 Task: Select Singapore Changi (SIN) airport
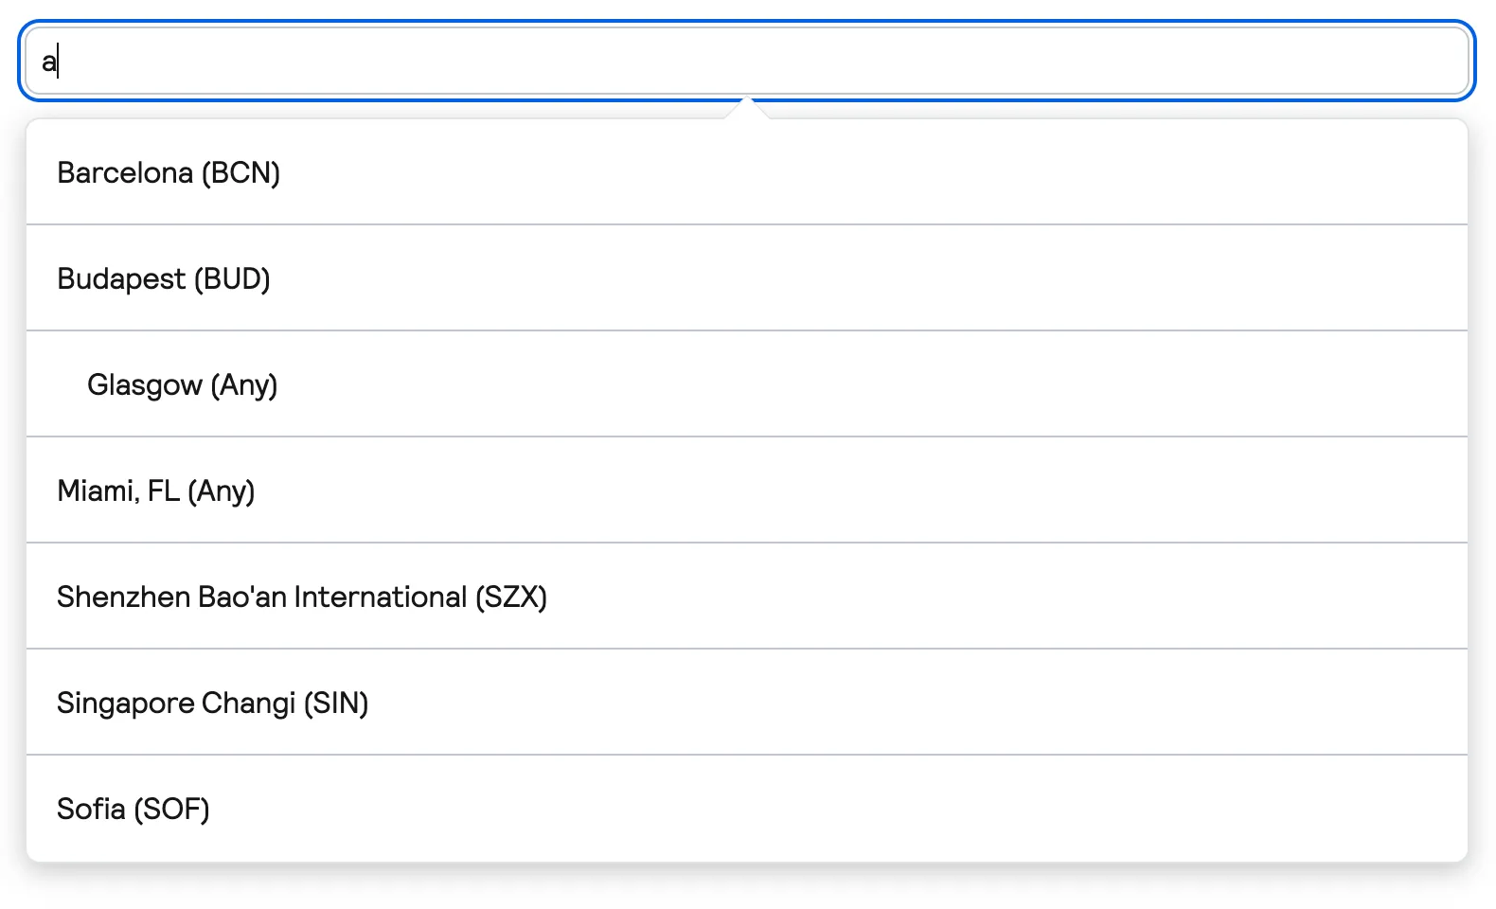(213, 704)
